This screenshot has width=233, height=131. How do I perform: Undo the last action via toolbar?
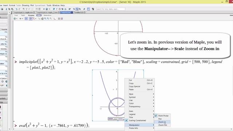click(16, 9)
